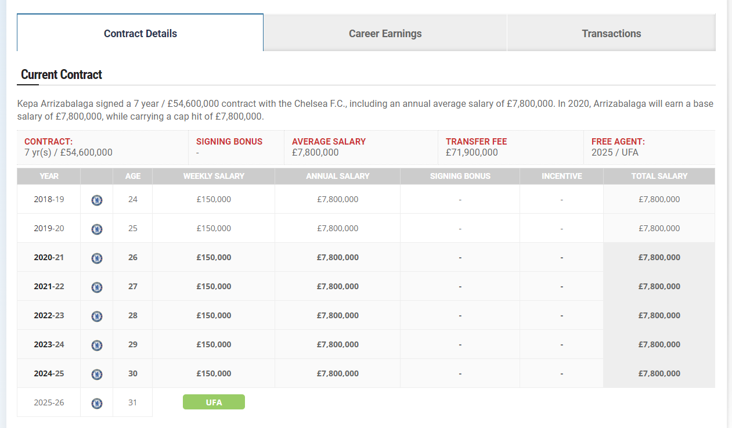The width and height of the screenshot is (732, 428).
Task: Click the Weekly Salary column header
Action: coord(214,176)
